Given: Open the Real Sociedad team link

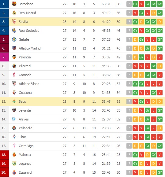Looking at the screenshot, I should click(29, 31).
